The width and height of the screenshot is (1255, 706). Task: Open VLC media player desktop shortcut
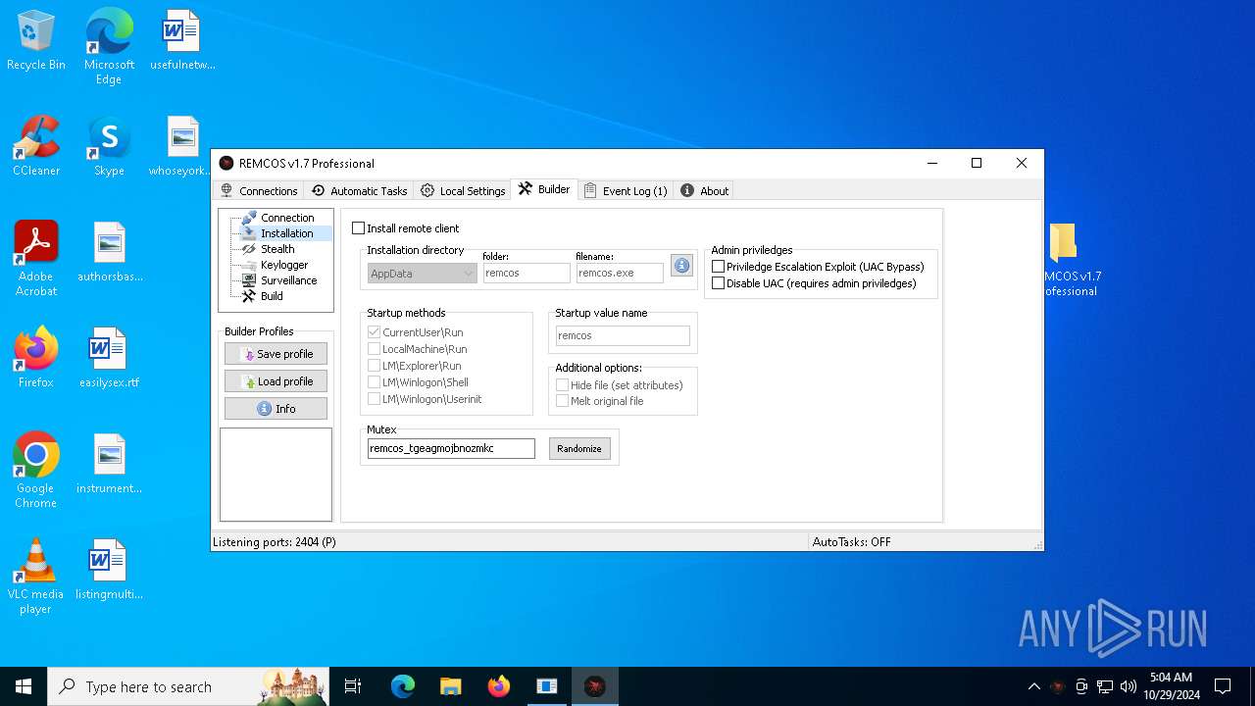(36, 577)
